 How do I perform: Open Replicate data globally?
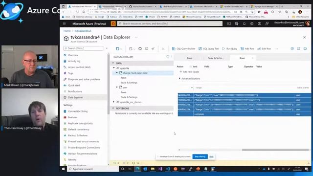point(80,123)
